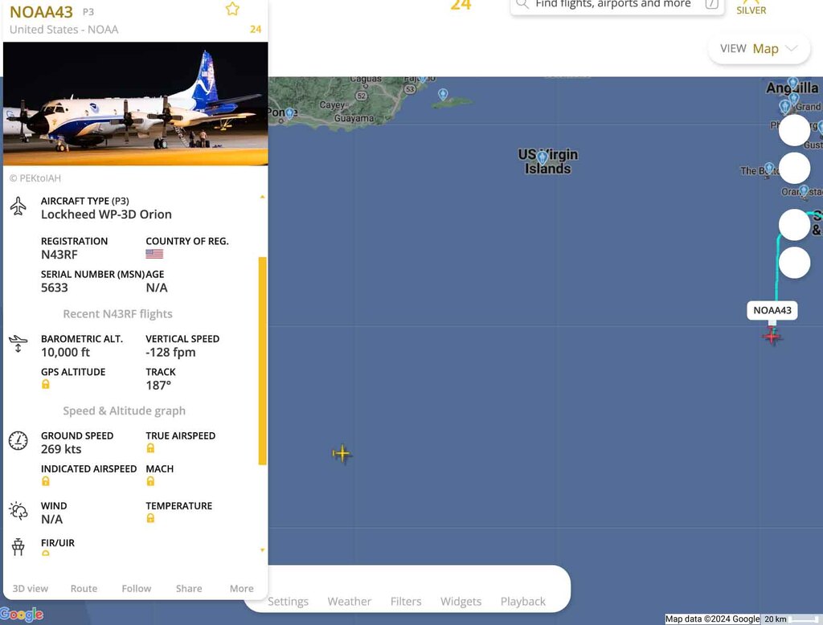Open Settings in the bottom toolbar
The height and width of the screenshot is (625, 823).
click(289, 602)
